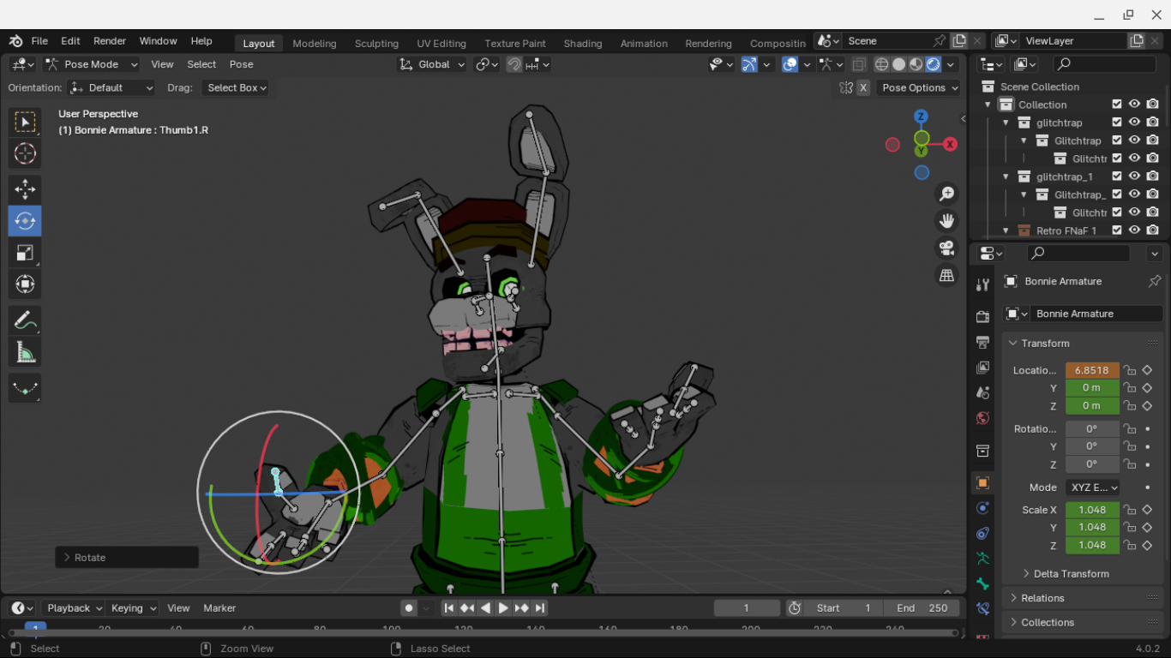Hide the glitchtrap collection with eye
Screen dimensions: 1171x658
click(x=1134, y=123)
